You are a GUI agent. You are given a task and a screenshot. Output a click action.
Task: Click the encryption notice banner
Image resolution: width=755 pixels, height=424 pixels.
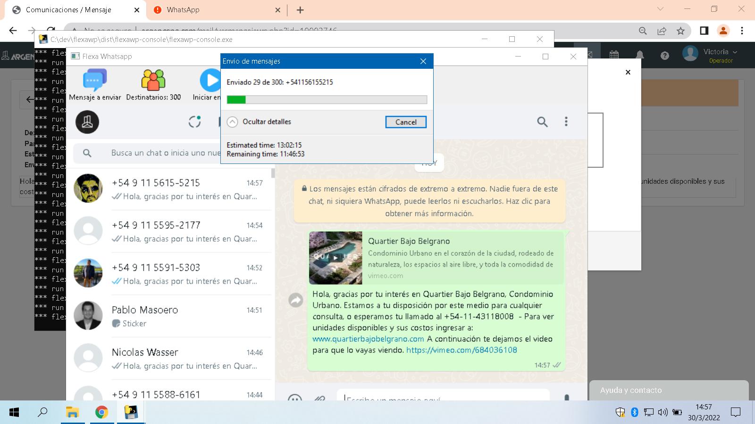coord(429,201)
